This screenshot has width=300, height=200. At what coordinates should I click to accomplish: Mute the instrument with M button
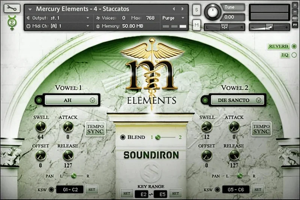(x=196, y=25)
